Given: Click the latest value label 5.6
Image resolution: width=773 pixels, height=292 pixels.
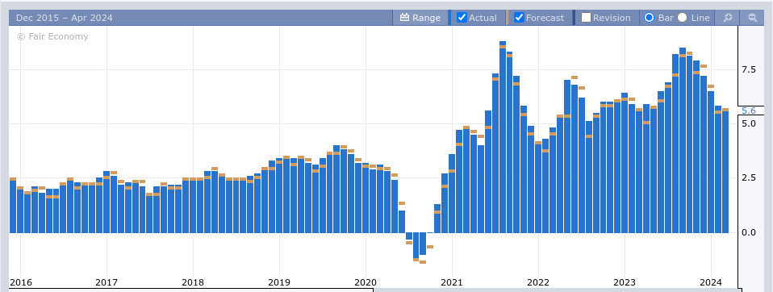Looking at the screenshot, I should click(748, 111).
